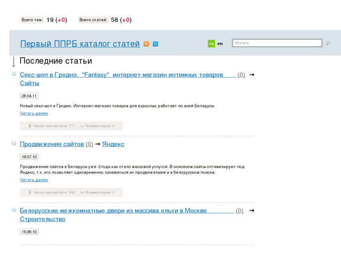Screen dimensions: 341x255
Task: Click comment count (0) beside двери article
Action: pos(239,211)
